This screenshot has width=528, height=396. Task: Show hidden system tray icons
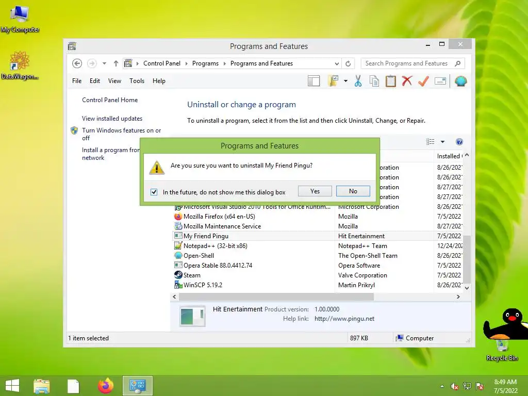(442, 386)
